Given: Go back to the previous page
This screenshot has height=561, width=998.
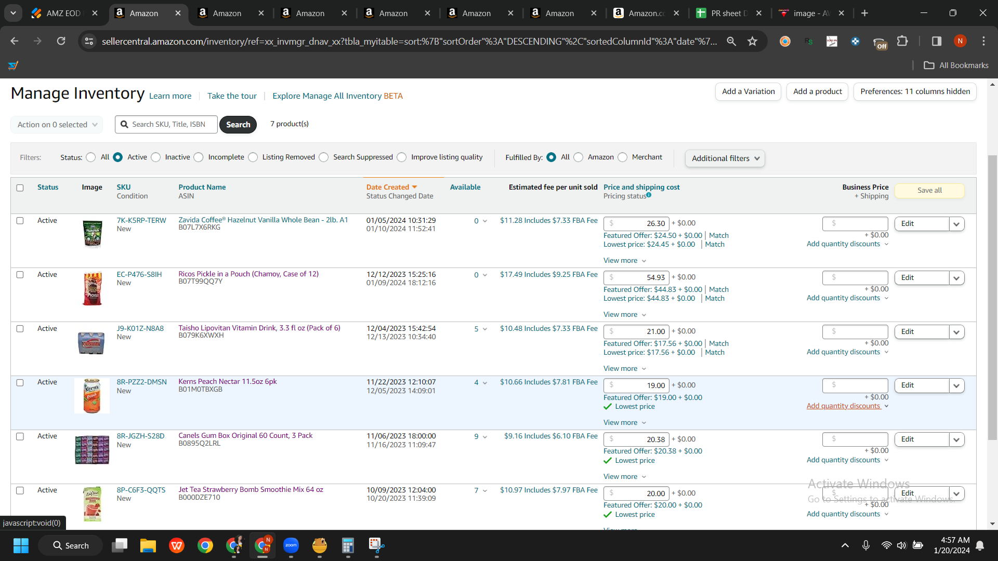Looking at the screenshot, I should 15,41.
